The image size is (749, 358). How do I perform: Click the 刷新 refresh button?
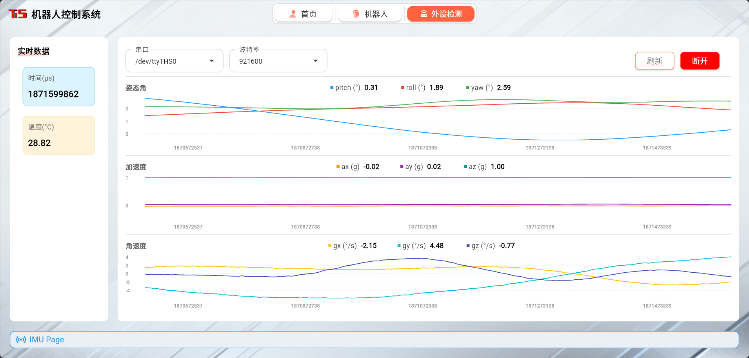click(x=654, y=61)
